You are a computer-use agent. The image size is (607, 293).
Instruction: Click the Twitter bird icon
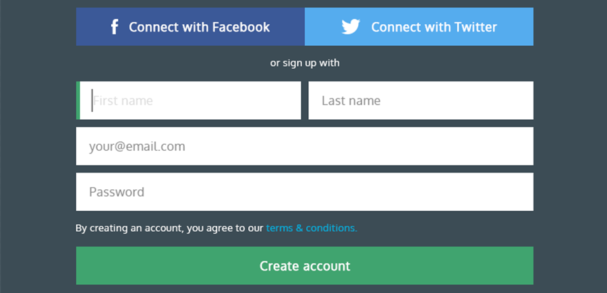pyautogui.click(x=351, y=27)
